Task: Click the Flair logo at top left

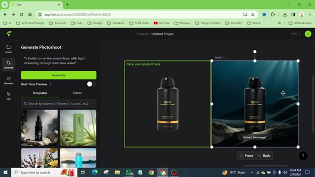Action: tap(9, 34)
